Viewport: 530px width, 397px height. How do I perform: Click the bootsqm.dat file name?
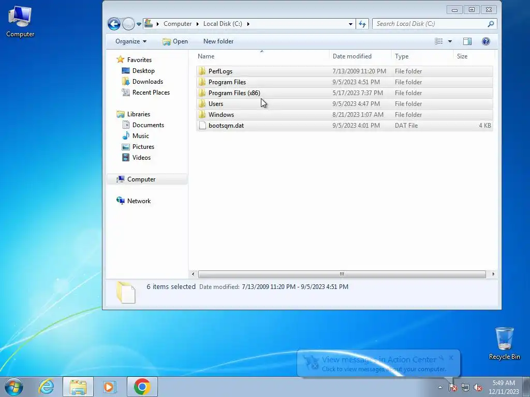[x=226, y=125]
